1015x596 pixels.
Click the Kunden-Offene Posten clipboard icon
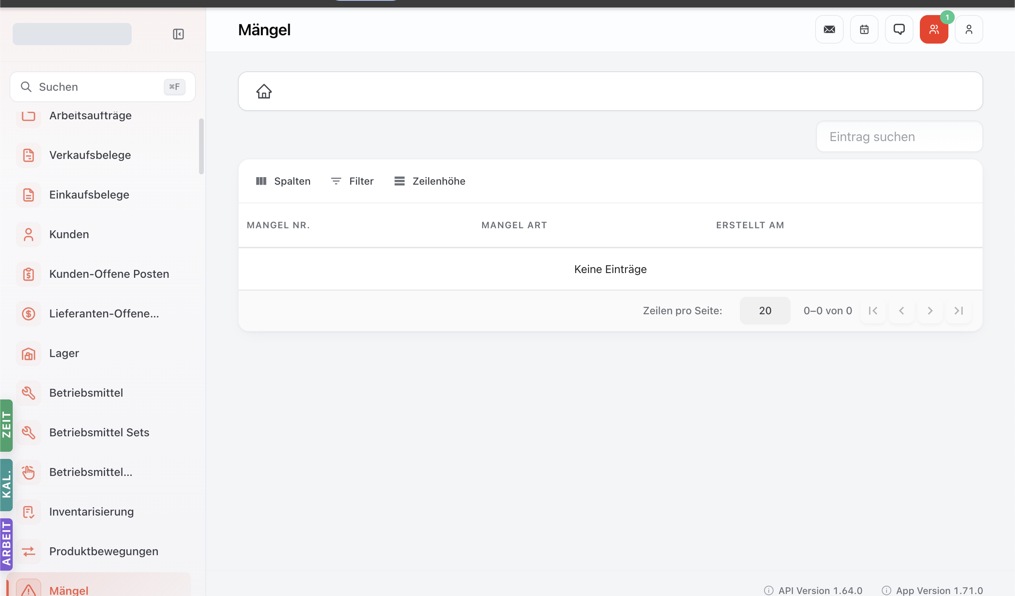[29, 274]
